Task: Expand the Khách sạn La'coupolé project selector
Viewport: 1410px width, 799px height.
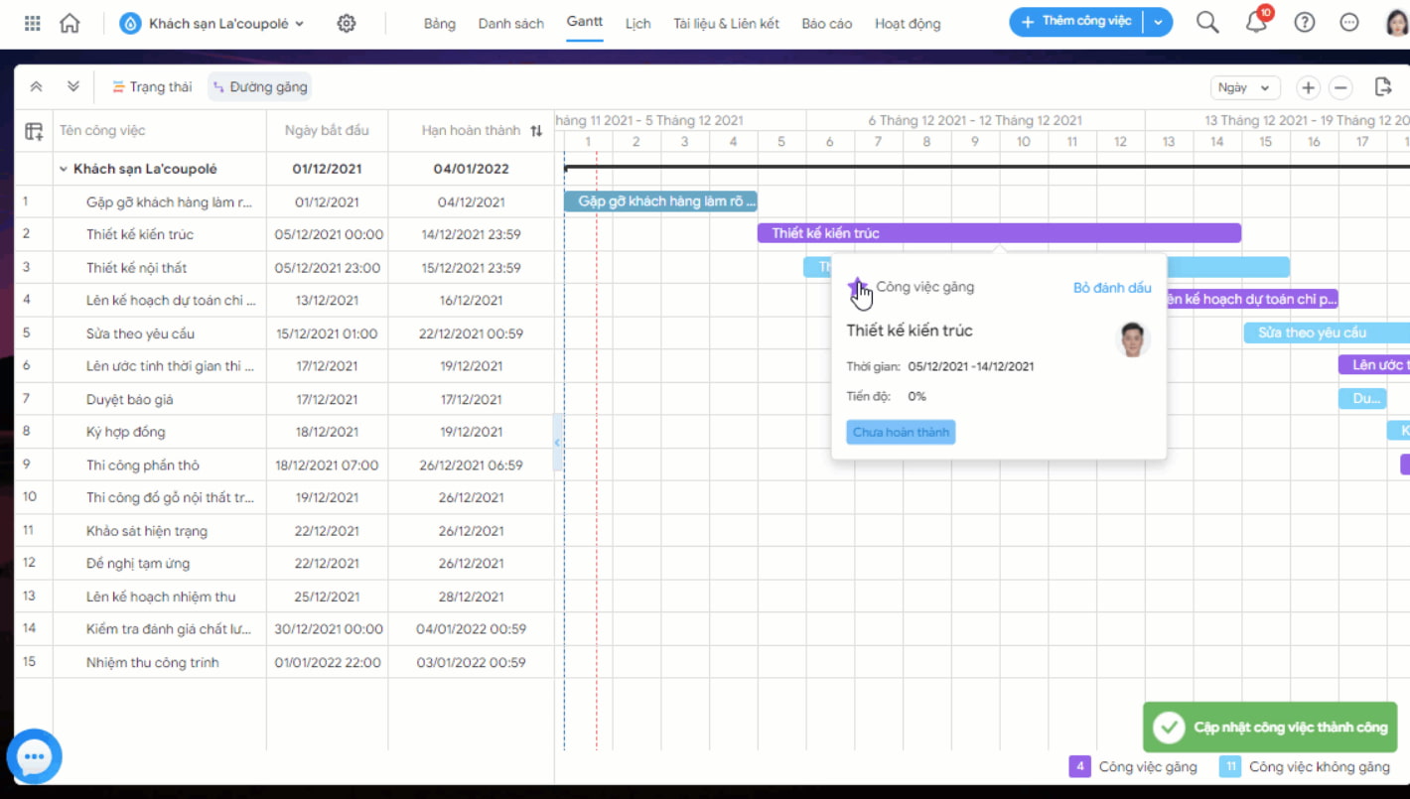Action: pyautogui.click(x=212, y=23)
